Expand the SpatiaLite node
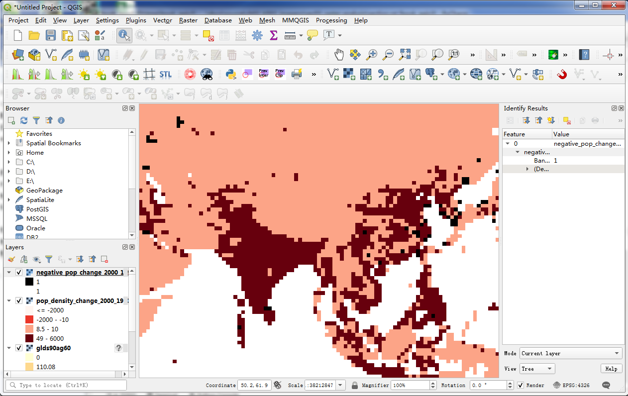 click(9, 200)
